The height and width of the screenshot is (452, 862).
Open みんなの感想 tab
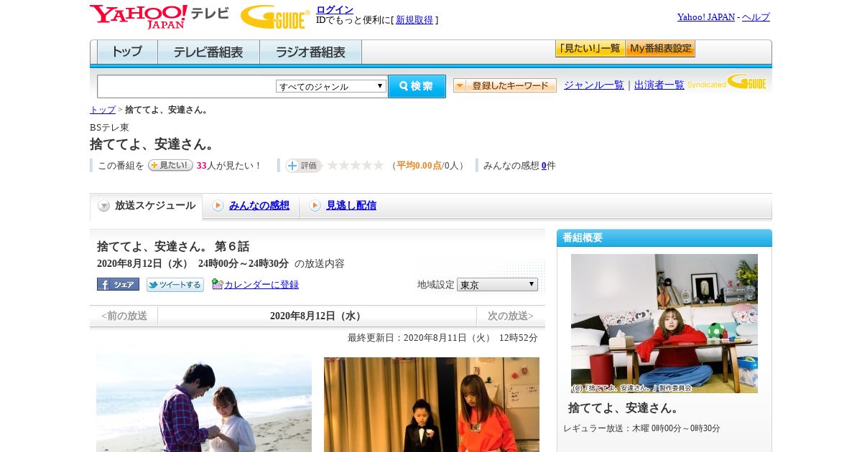click(x=259, y=206)
